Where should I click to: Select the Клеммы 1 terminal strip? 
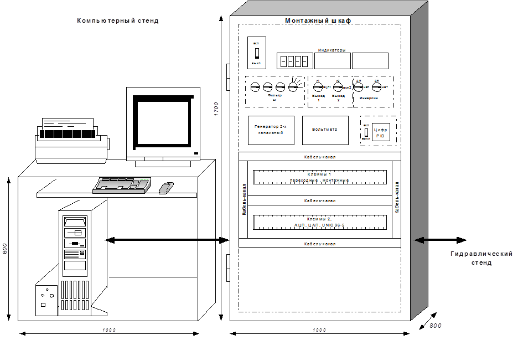(x=319, y=177)
